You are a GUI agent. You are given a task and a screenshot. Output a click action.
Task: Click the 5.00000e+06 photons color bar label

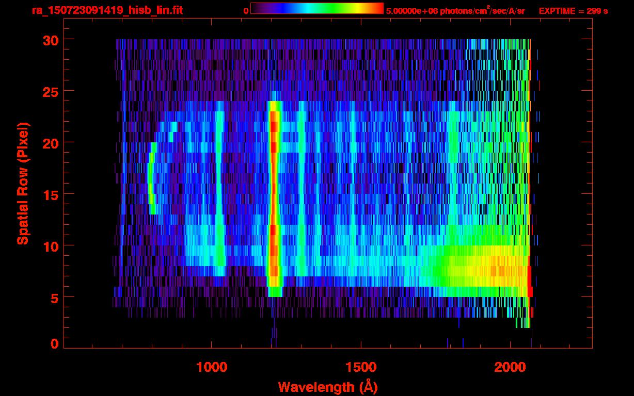455,11
